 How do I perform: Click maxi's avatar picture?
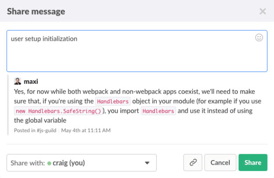[x=17, y=81]
